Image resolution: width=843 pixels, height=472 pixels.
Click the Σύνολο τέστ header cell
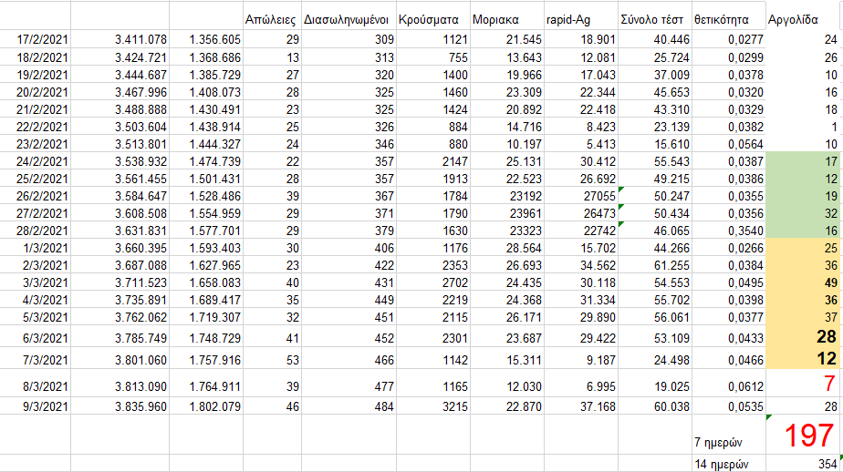[x=652, y=18]
